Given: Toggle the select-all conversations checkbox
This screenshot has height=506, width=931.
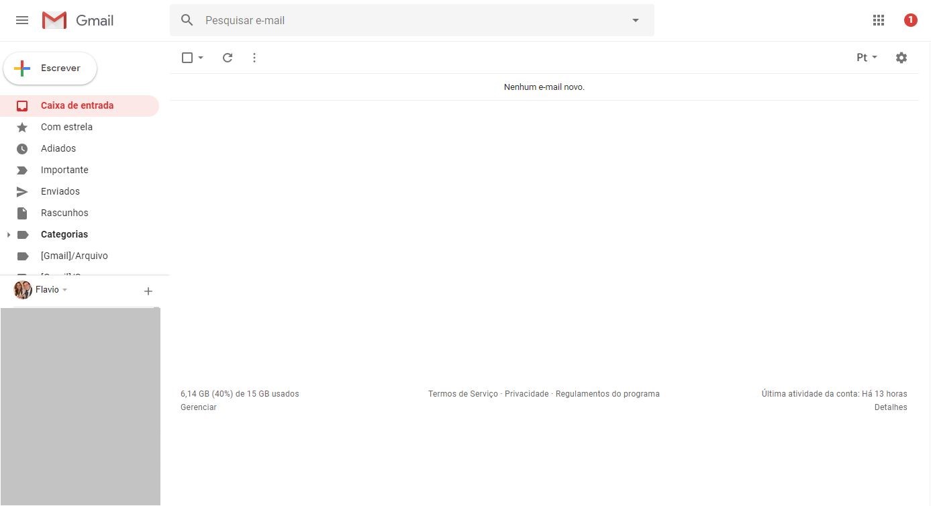Looking at the screenshot, I should 187,58.
